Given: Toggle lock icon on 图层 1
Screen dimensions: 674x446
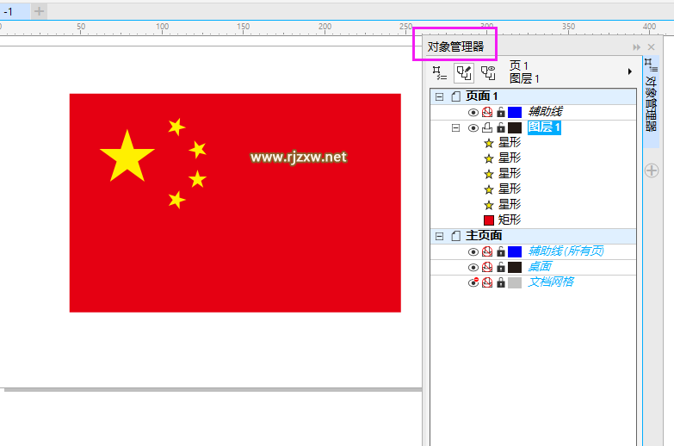Looking at the screenshot, I should tap(501, 127).
